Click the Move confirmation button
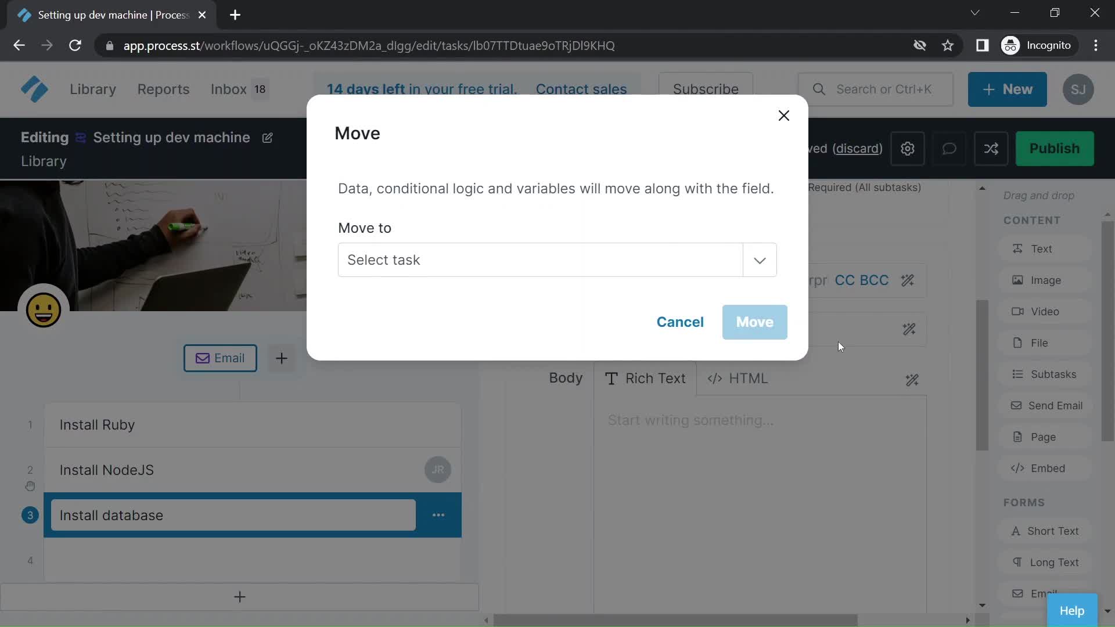The width and height of the screenshot is (1115, 627). [x=754, y=321]
